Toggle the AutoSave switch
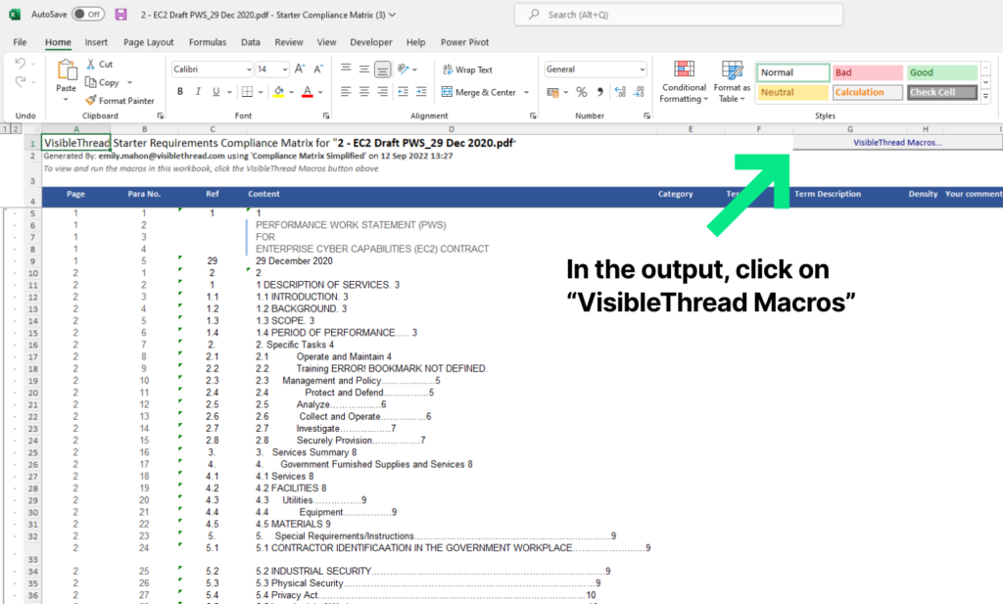1003x604 pixels. pos(88,14)
